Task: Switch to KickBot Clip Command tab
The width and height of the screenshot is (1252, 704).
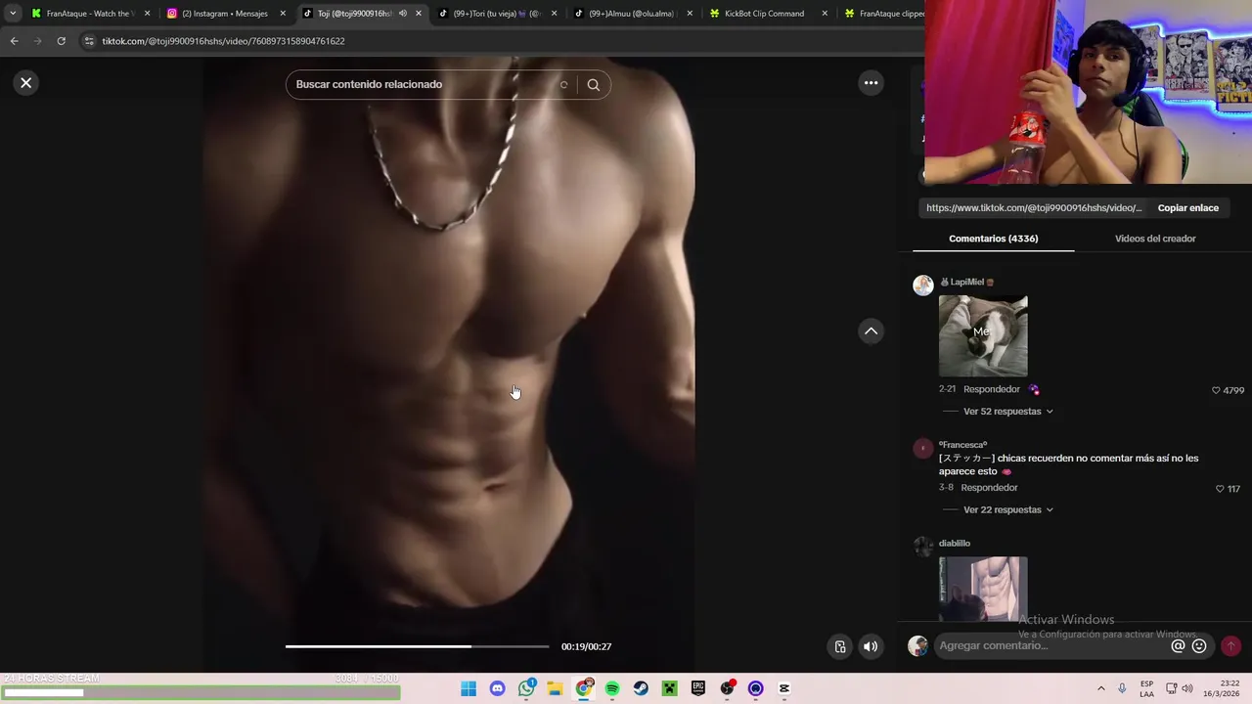Action: point(769,14)
